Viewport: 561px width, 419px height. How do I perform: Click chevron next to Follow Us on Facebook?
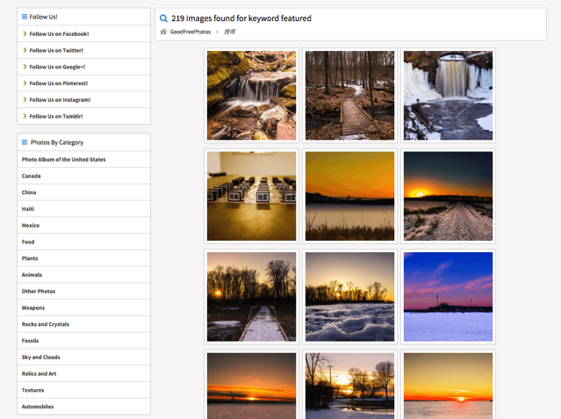pos(25,33)
